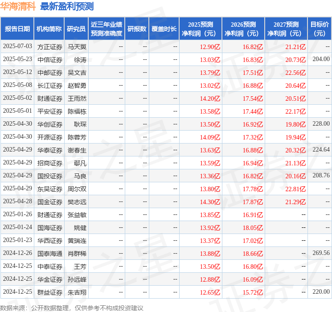Select the date cell 2025-07-03
The width and height of the screenshot is (332, 312).
(17, 46)
